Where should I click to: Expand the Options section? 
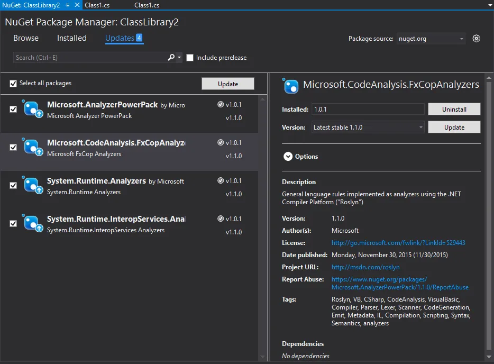[x=288, y=156]
